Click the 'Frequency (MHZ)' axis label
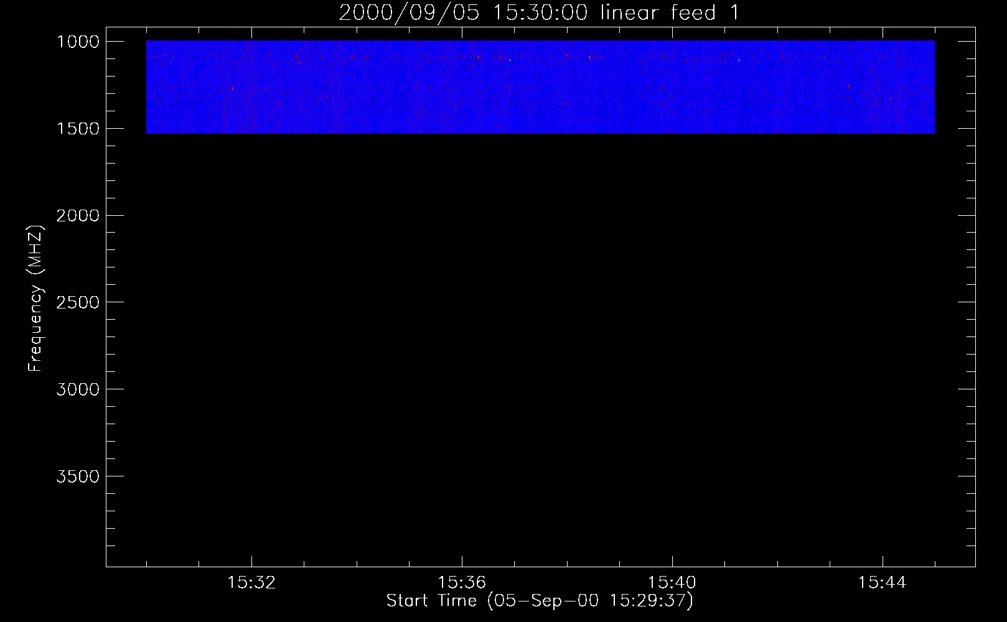Image resolution: width=1007 pixels, height=622 pixels. pyautogui.click(x=36, y=298)
